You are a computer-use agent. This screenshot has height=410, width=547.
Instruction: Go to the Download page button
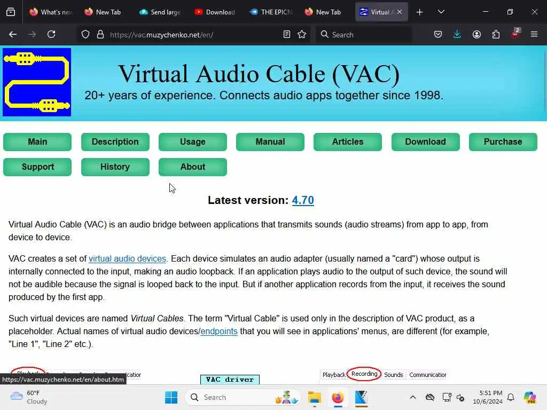[425, 142]
